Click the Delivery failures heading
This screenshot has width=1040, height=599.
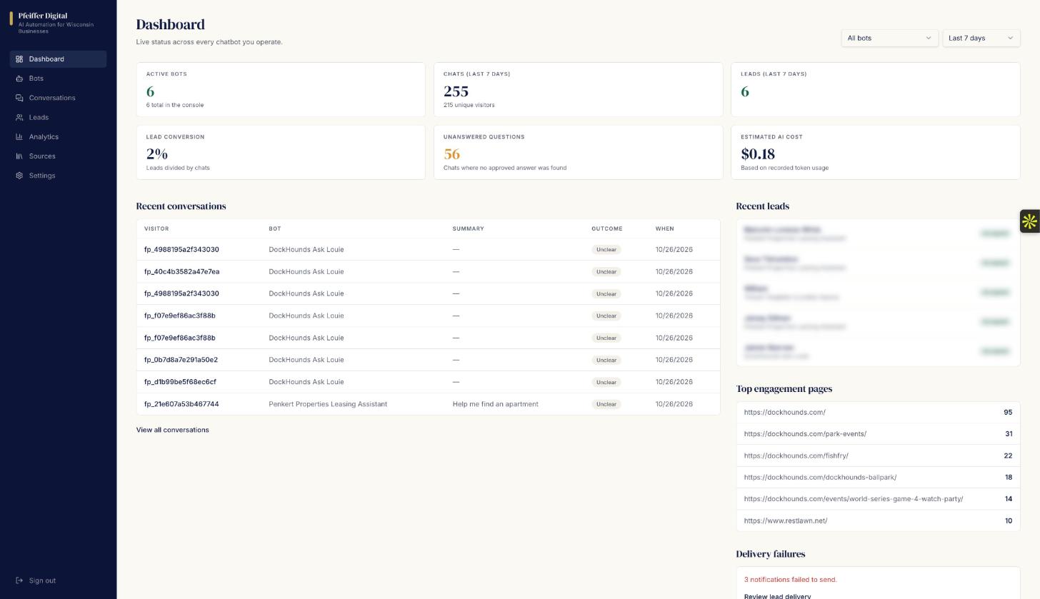click(x=771, y=554)
